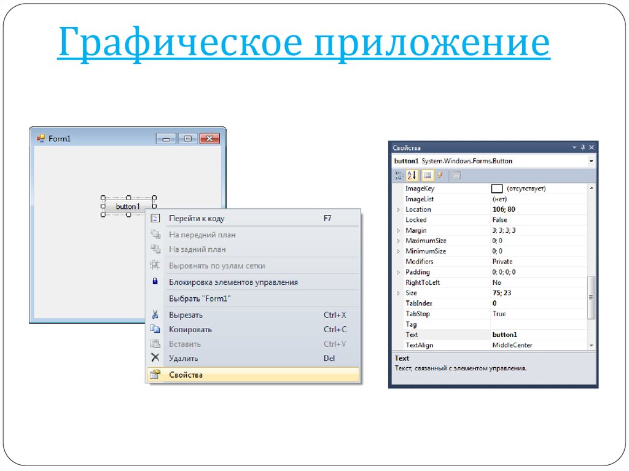Show the Properties page via the list icon
Image resolution: width=629 pixels, height=471 pixels.
coord(428,176)
